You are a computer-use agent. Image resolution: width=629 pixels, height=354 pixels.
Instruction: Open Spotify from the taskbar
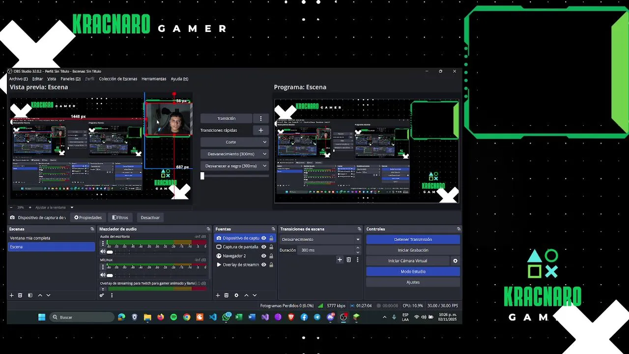tap(173, 317)
